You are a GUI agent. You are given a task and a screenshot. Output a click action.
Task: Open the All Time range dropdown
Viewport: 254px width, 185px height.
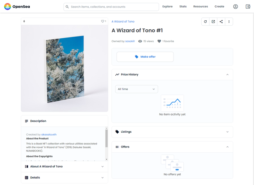click(137, 89)
